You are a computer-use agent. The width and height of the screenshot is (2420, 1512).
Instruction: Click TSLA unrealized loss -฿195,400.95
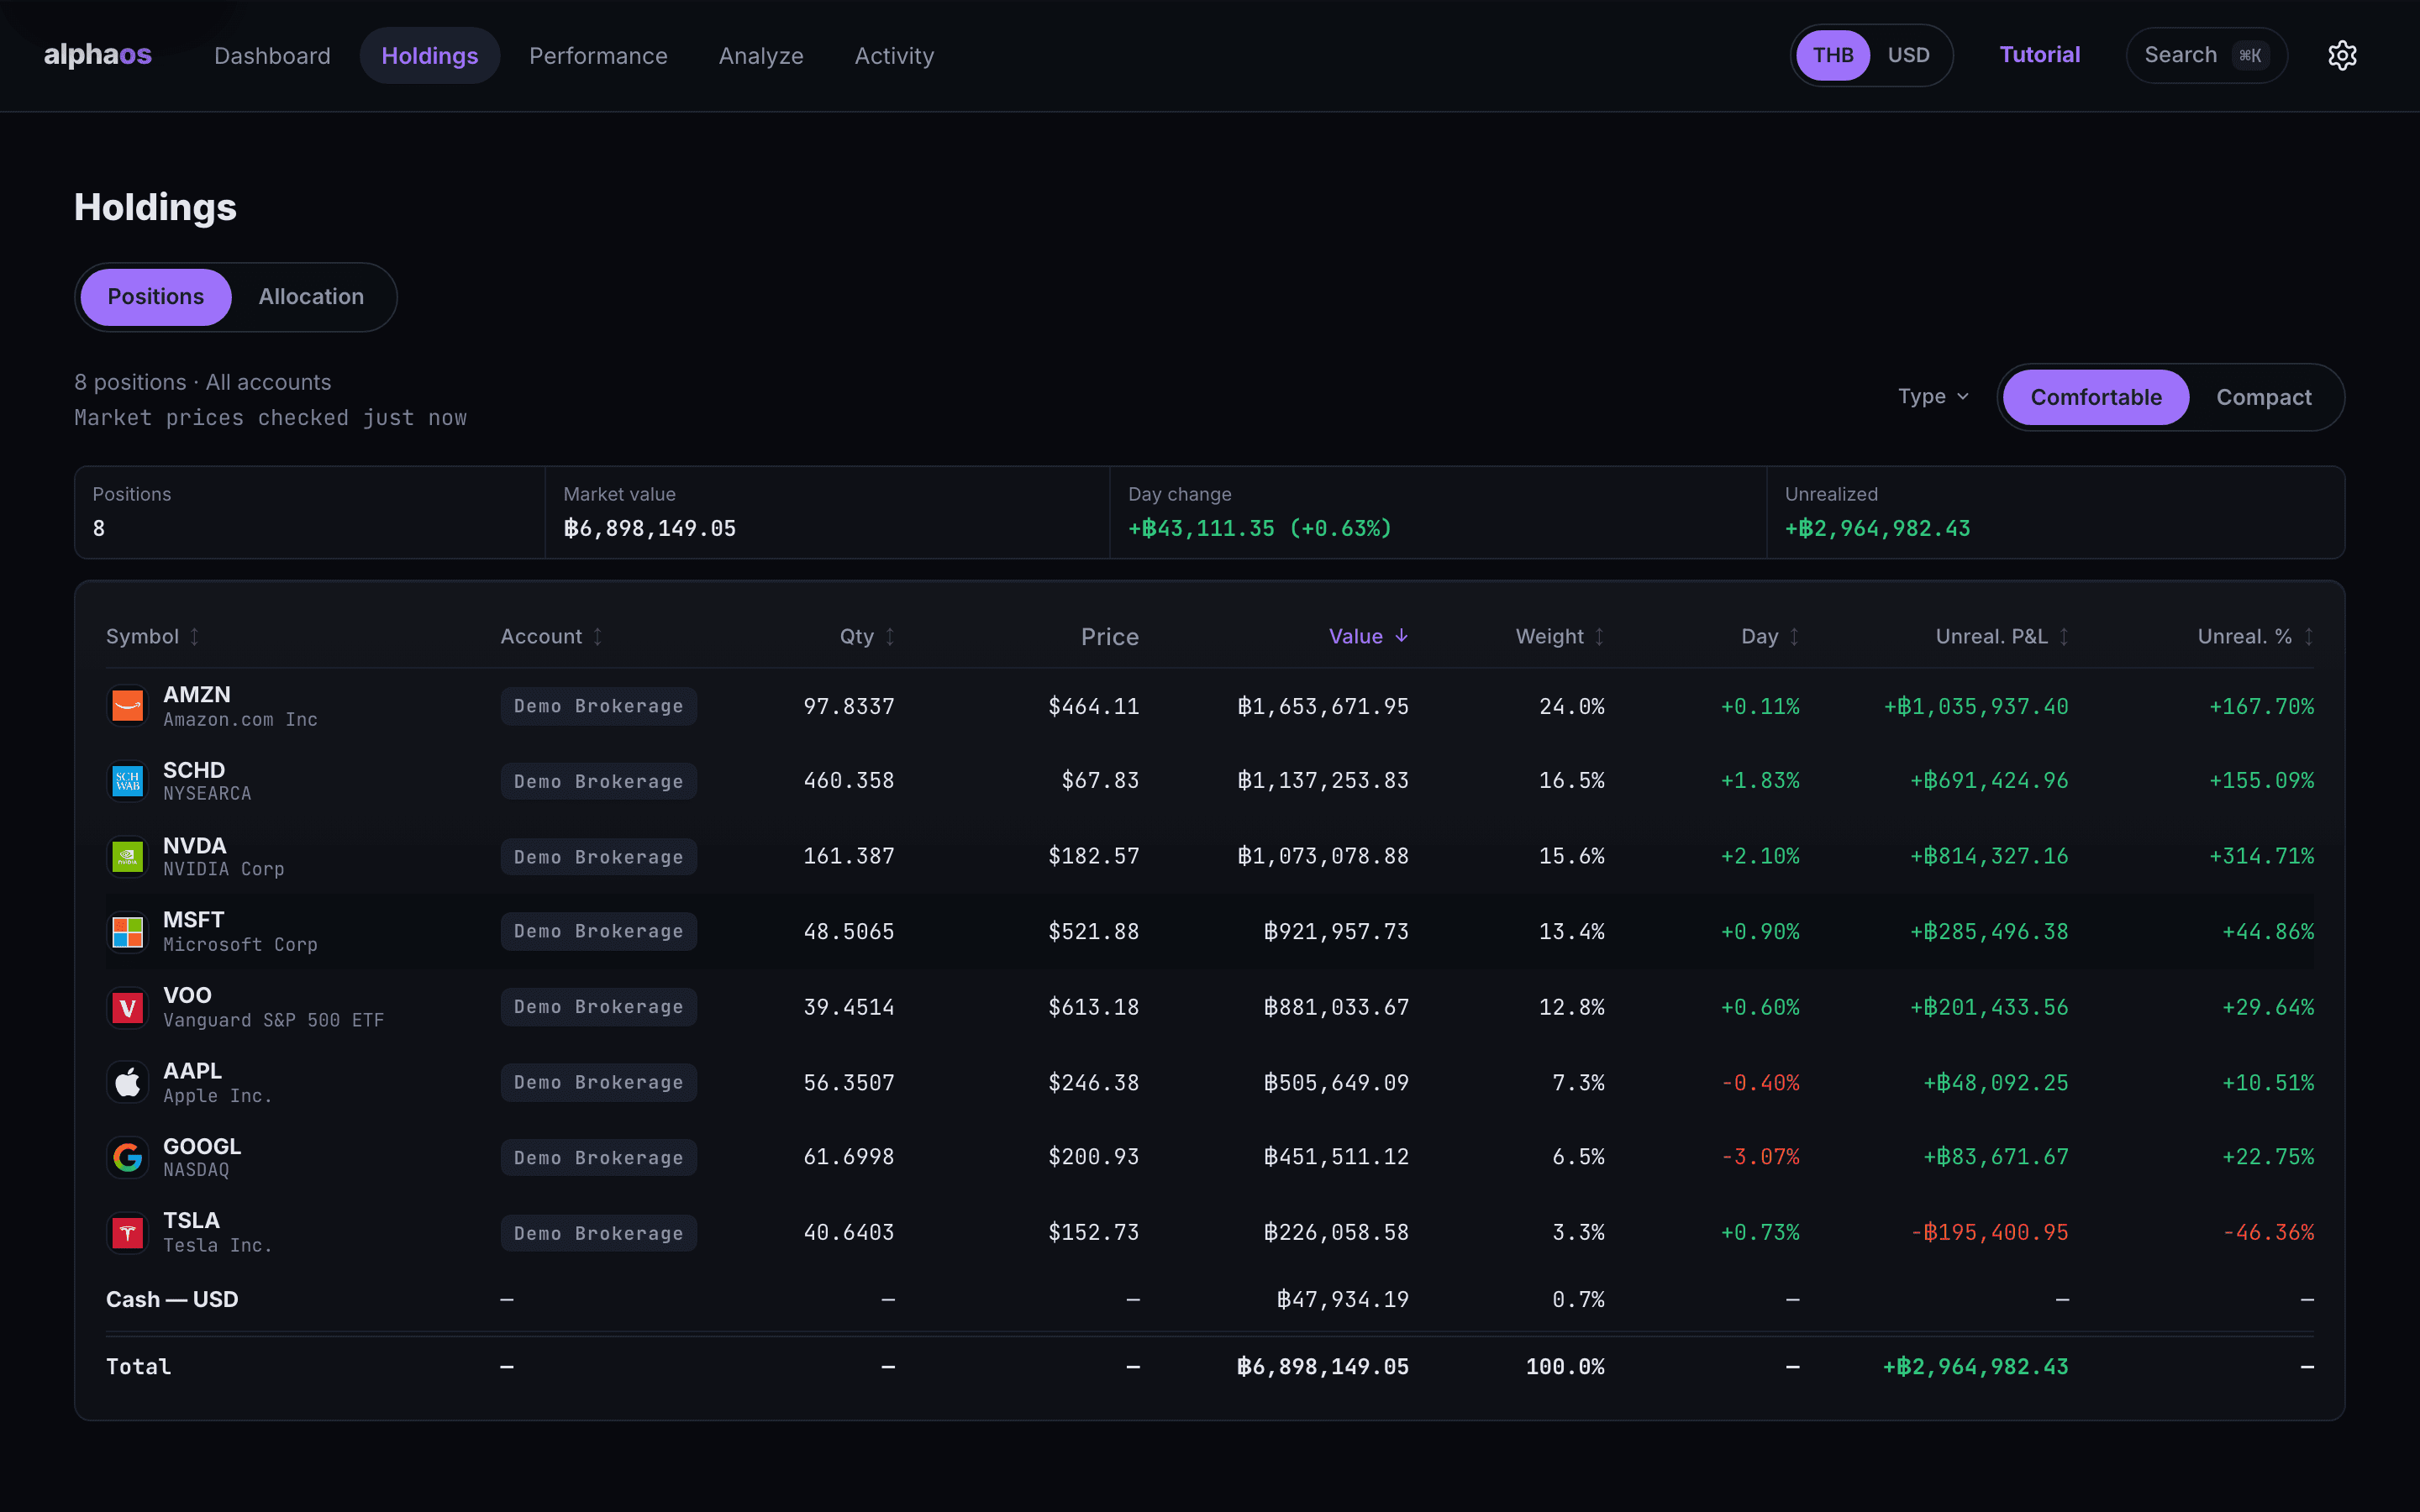[x=1989, y=1233]
